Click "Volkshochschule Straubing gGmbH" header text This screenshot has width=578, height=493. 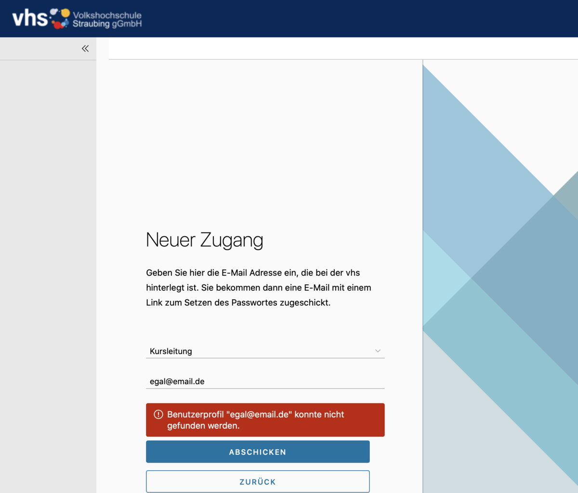(x=107, y=19)
